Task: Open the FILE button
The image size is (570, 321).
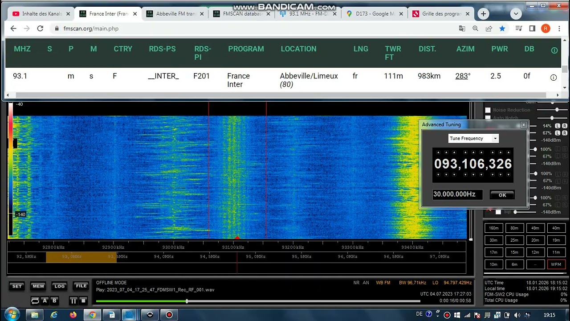Action: tap(81, 286)
